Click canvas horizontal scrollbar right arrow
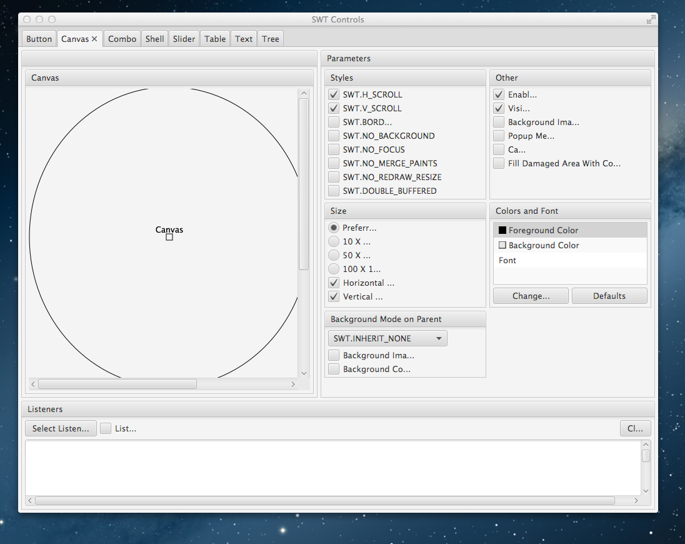 pos(294,384)
